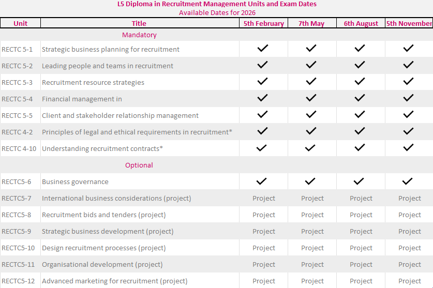Click the RECTC5-7 Project cell under 7th May
The image size is (433, 288).
point(312,199)
